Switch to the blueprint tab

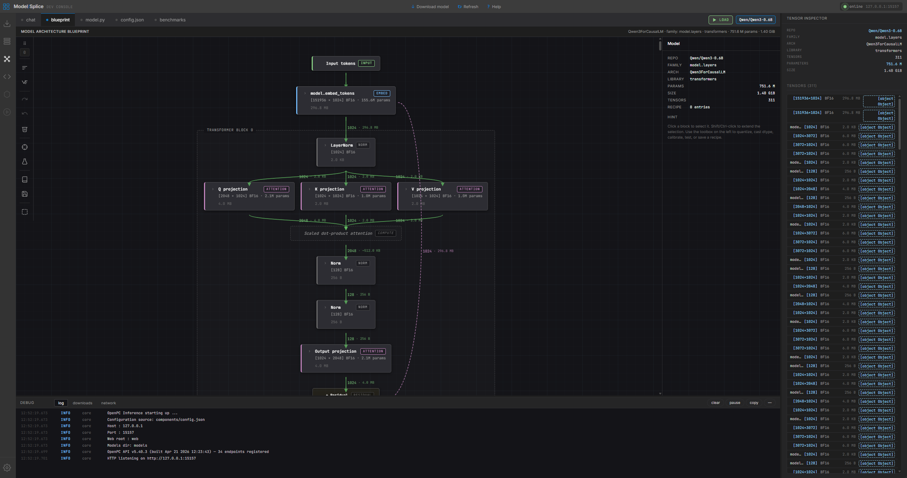pos(58,20)
